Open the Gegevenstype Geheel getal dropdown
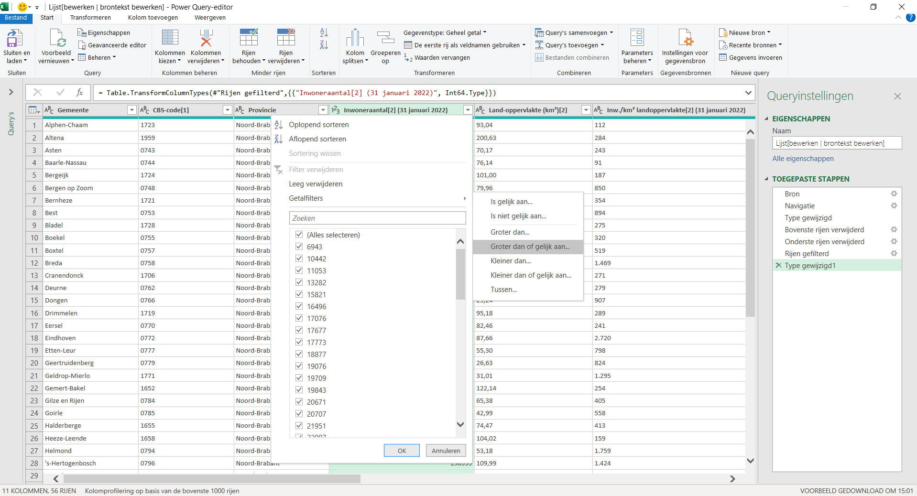 (x=484, y=32)
